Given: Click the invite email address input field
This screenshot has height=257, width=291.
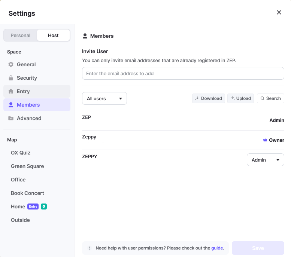Looking at the screenshot, I should click(x=183, y=73).
